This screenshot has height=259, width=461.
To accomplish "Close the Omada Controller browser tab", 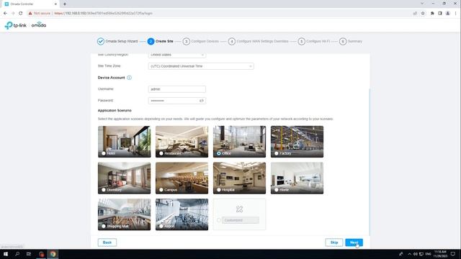I will coord(55,4).
